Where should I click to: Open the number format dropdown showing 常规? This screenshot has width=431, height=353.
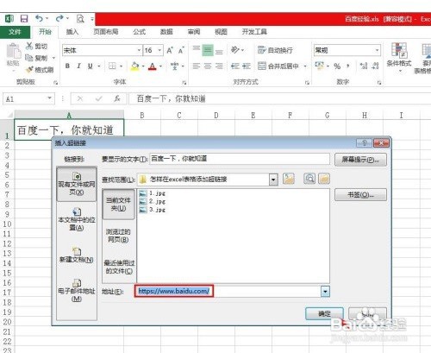[378, 50]
